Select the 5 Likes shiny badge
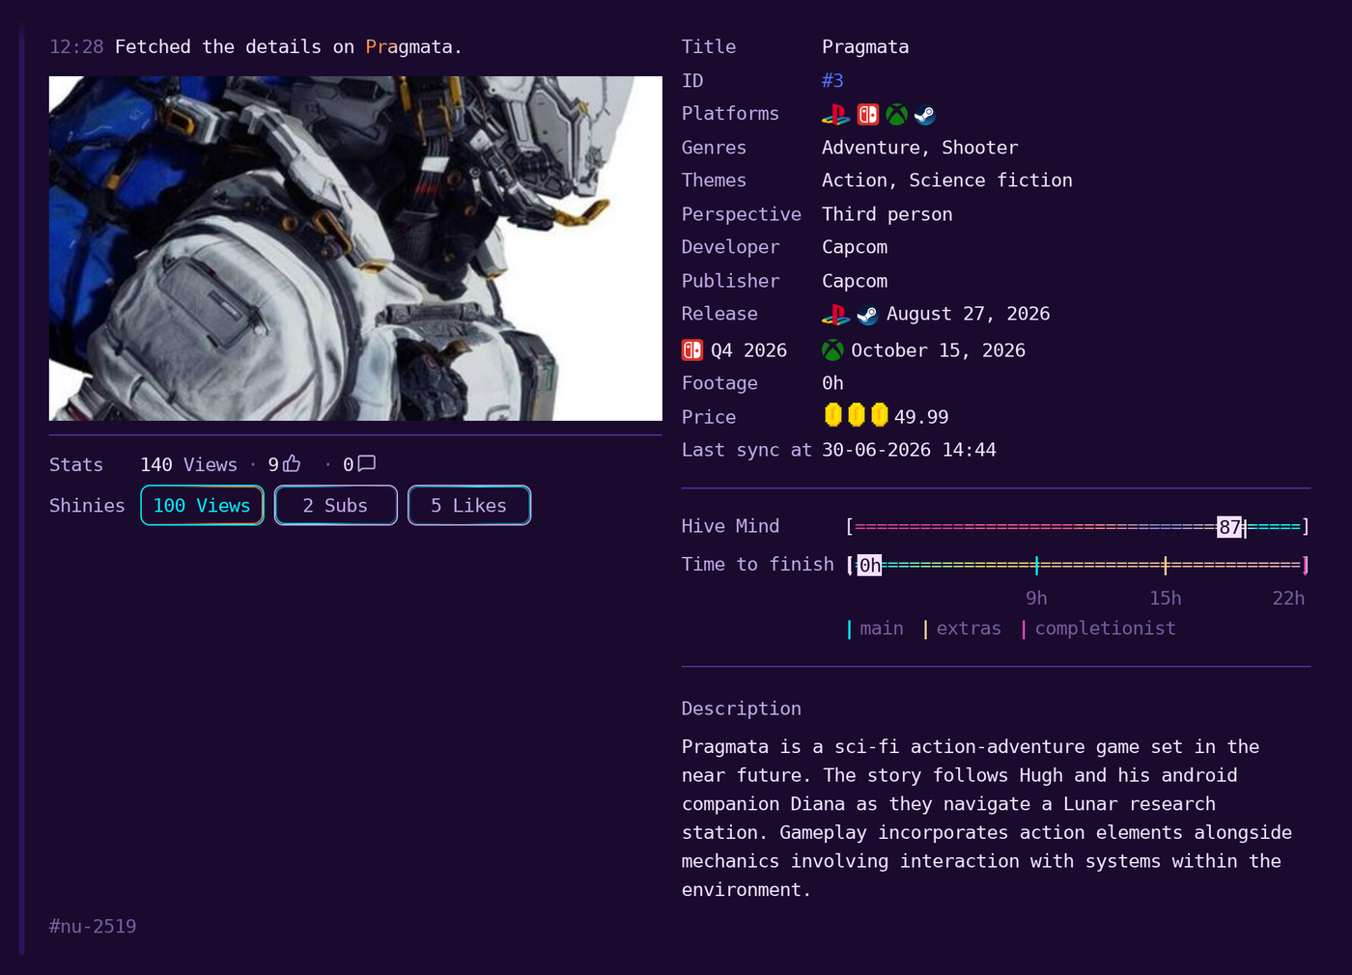This screenshot has width=1352, height=975. point(469,505)
